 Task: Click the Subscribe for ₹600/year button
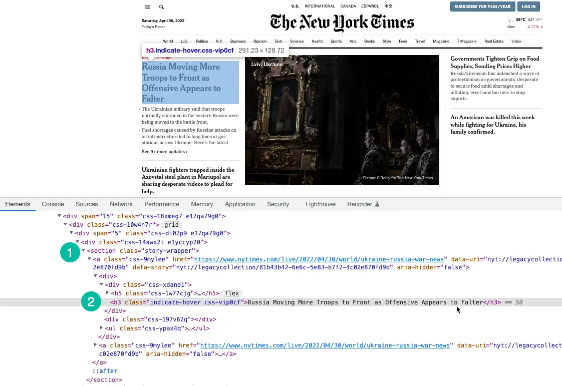pos(482,7)
